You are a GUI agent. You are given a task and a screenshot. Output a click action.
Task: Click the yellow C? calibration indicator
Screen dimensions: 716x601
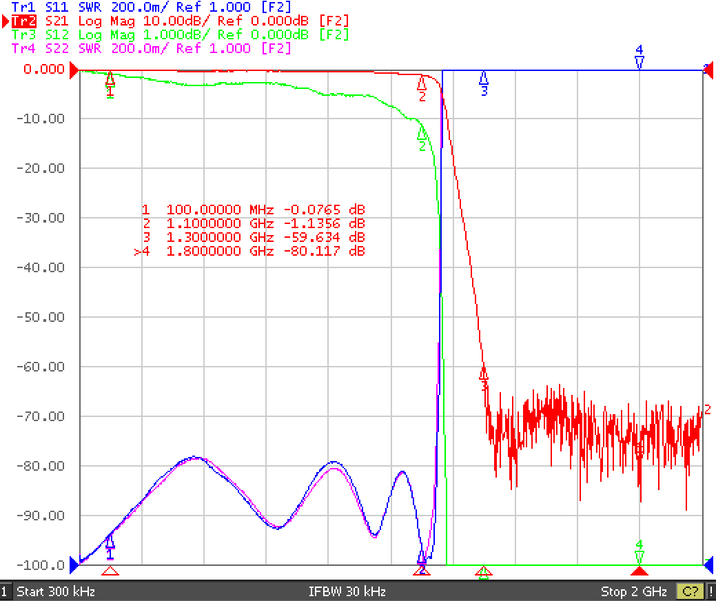(x=690, y=591)
